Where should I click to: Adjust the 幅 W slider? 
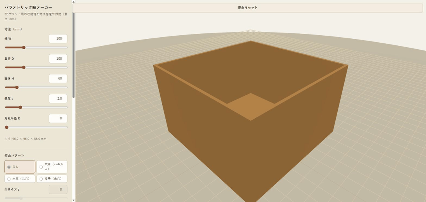point(36,47)
